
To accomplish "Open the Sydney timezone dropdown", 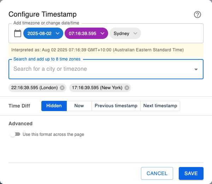I will point(125,33).
